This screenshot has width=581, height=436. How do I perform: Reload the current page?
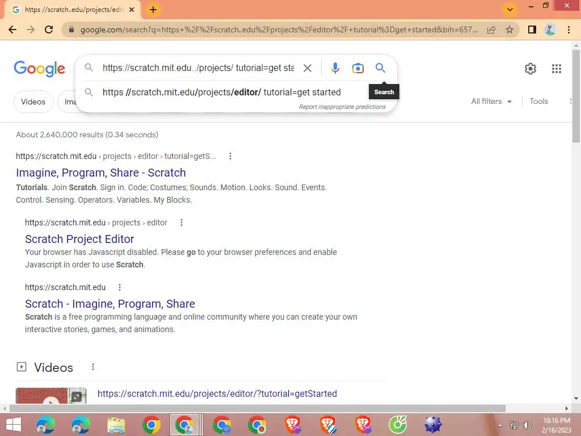pyautogui.click(x=49, y=30)
